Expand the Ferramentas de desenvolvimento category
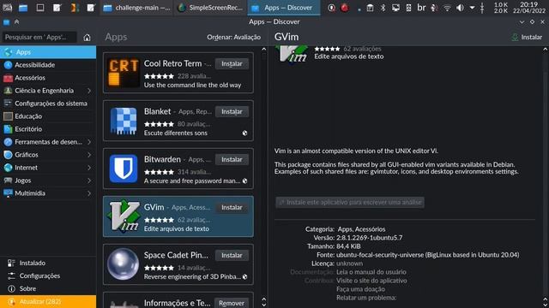Screen dimensions: 549x308 pyautogui.click(x=89, y=142)
